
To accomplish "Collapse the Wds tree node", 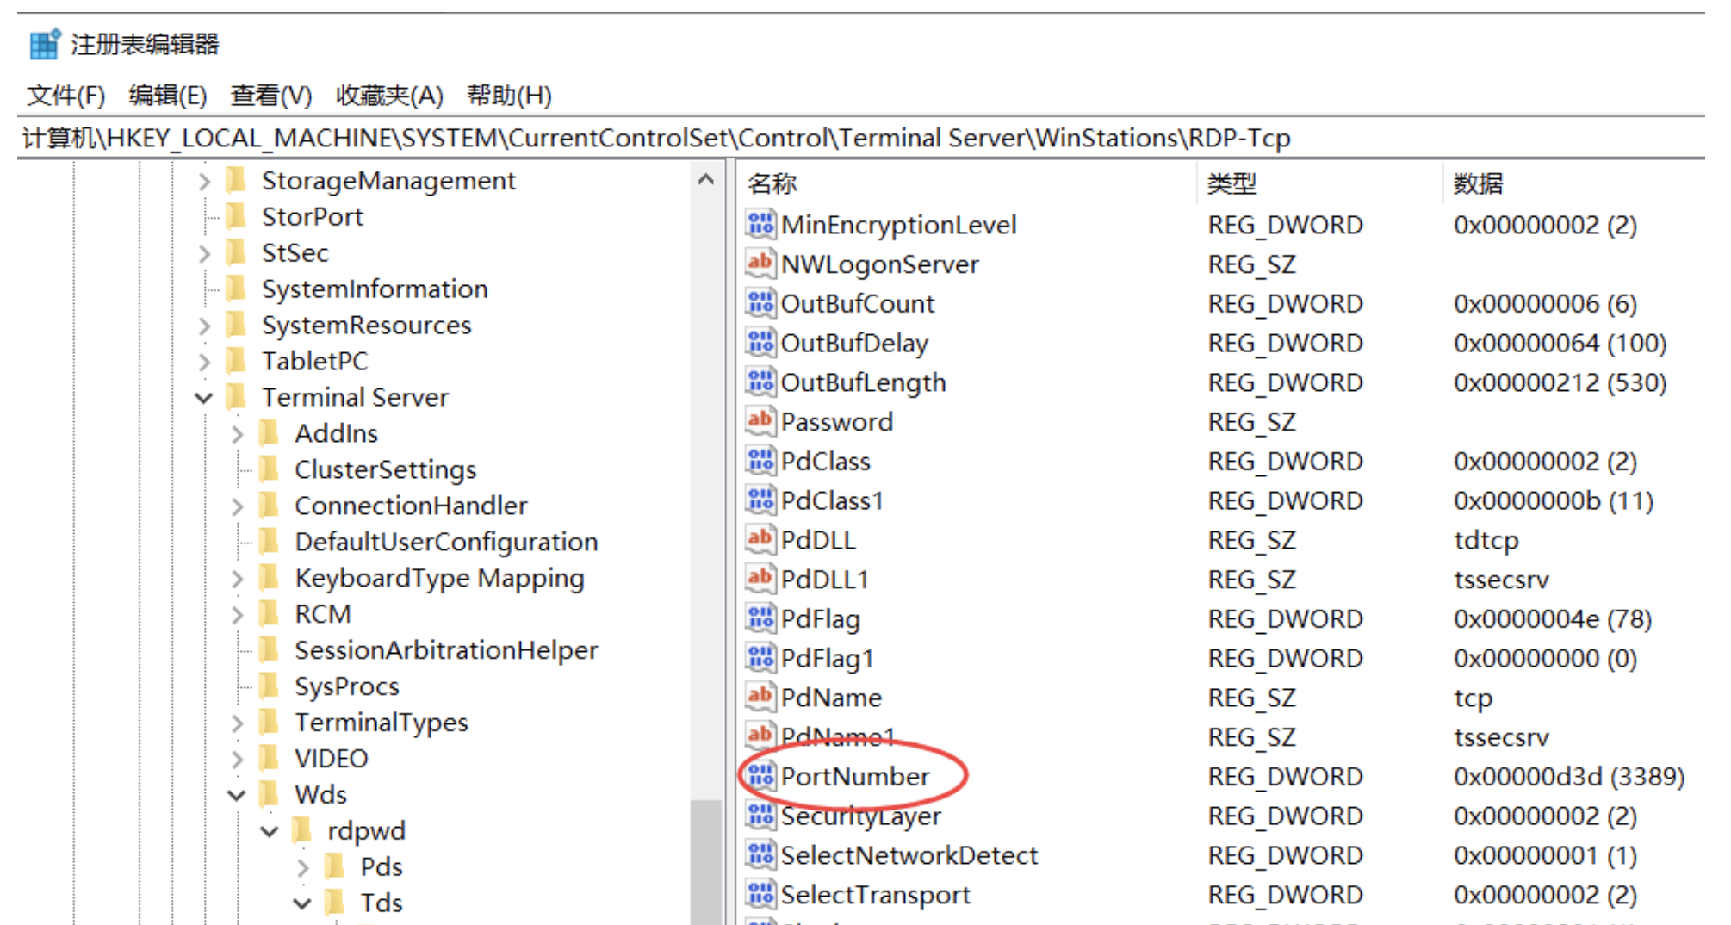I will pos(237,795).
